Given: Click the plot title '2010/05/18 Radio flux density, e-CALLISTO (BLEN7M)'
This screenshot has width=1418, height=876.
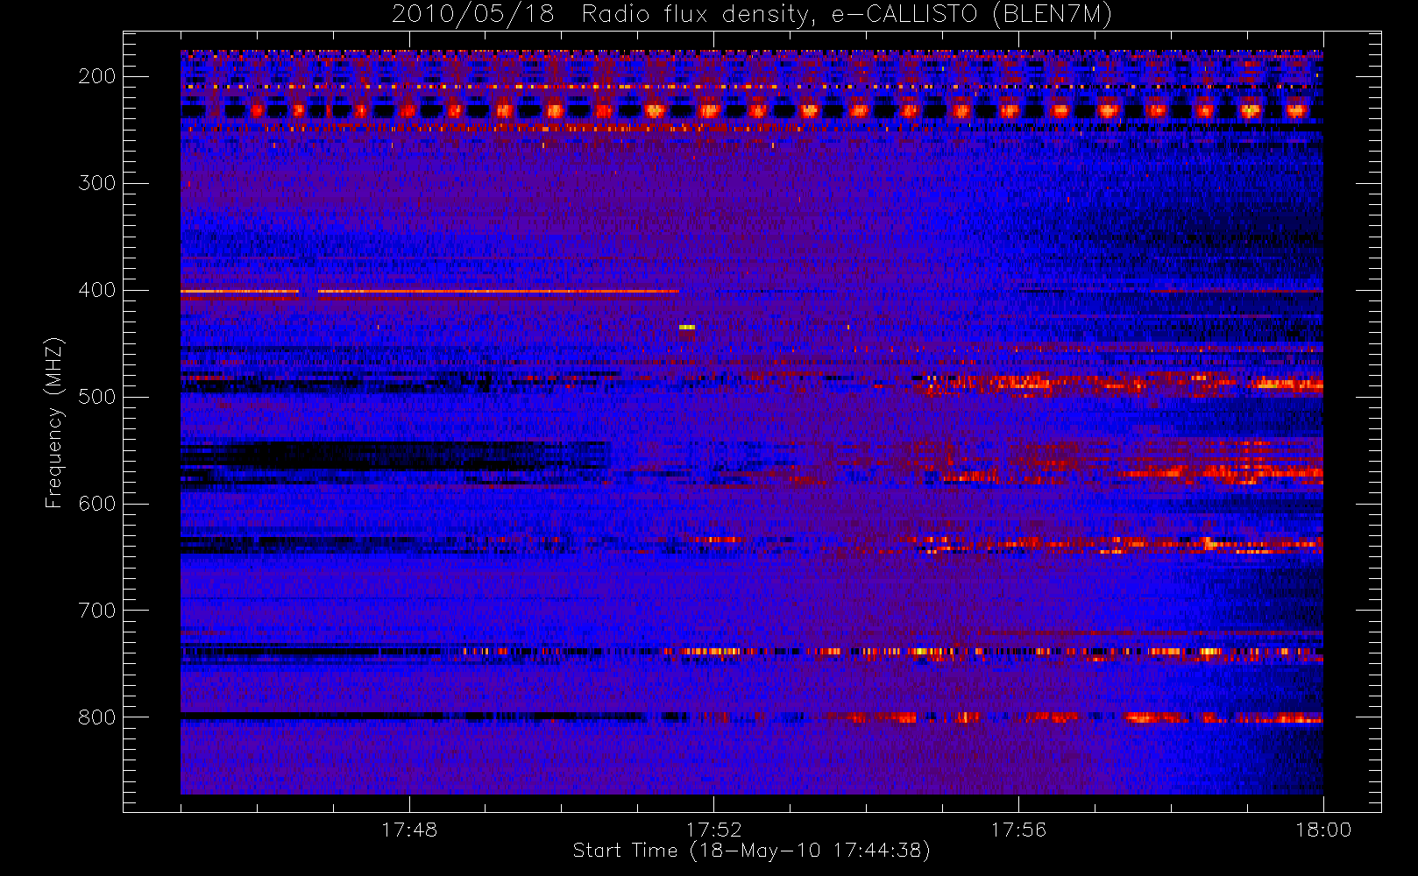Looking at the screenshot, I should 752,15.
